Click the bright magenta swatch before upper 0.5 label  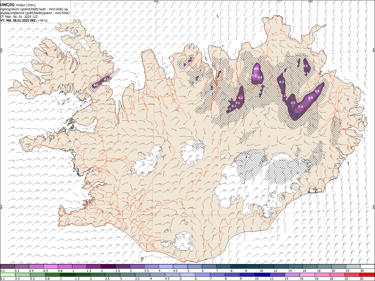point(50,267)
